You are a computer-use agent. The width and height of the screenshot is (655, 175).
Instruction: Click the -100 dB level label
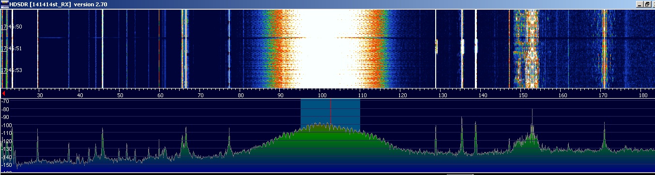point(6,126)
